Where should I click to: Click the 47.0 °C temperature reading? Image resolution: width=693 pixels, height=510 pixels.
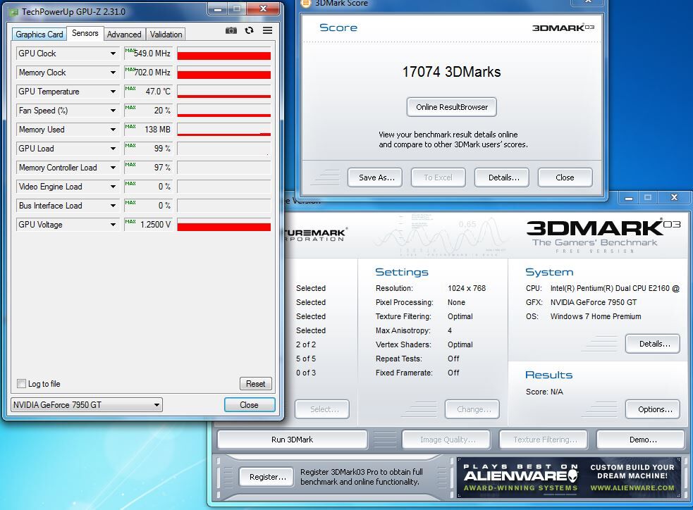click(158, 92)
